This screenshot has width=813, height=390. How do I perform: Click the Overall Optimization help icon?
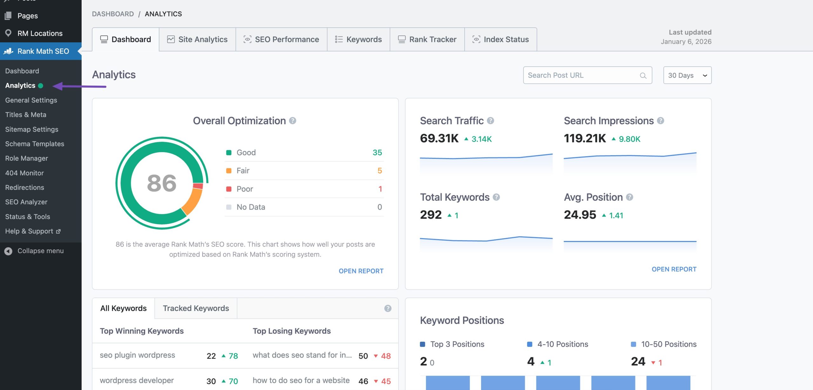click(x=292, y=121)
